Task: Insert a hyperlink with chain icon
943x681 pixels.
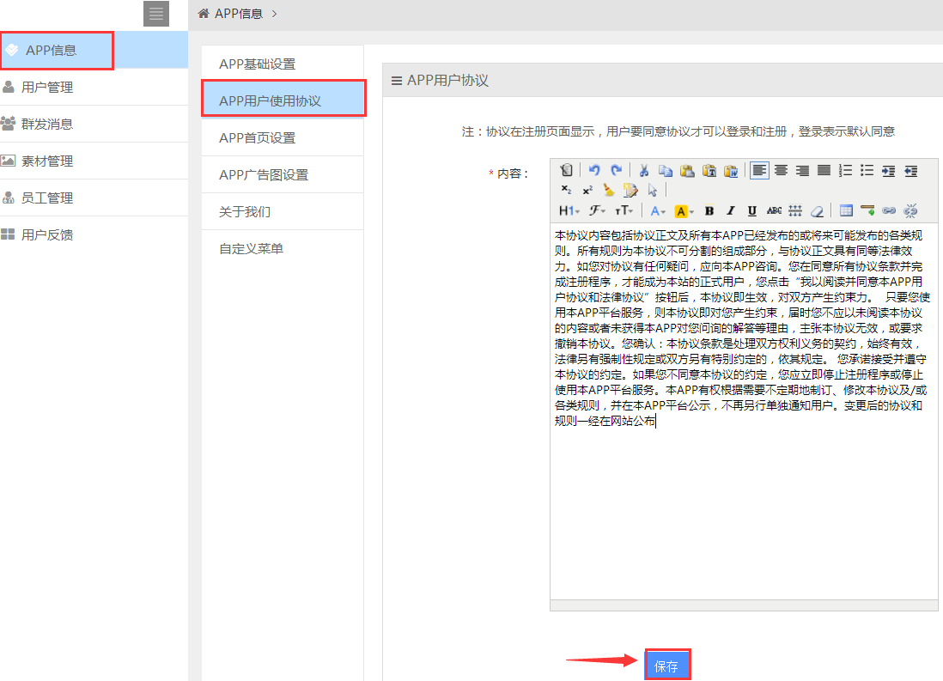Action: tap(889, 210)
